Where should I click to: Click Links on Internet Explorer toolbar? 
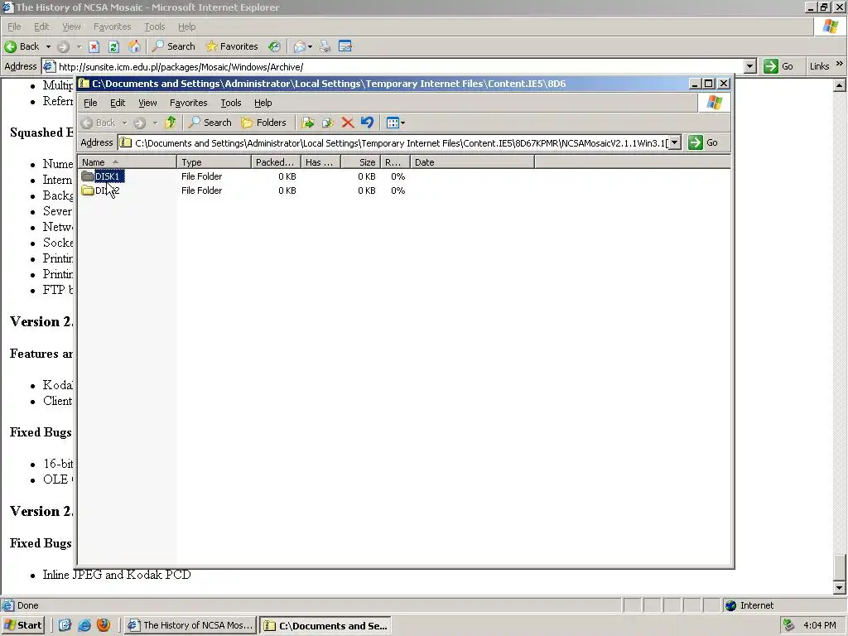pyautogui.click(x=819, y=66)
